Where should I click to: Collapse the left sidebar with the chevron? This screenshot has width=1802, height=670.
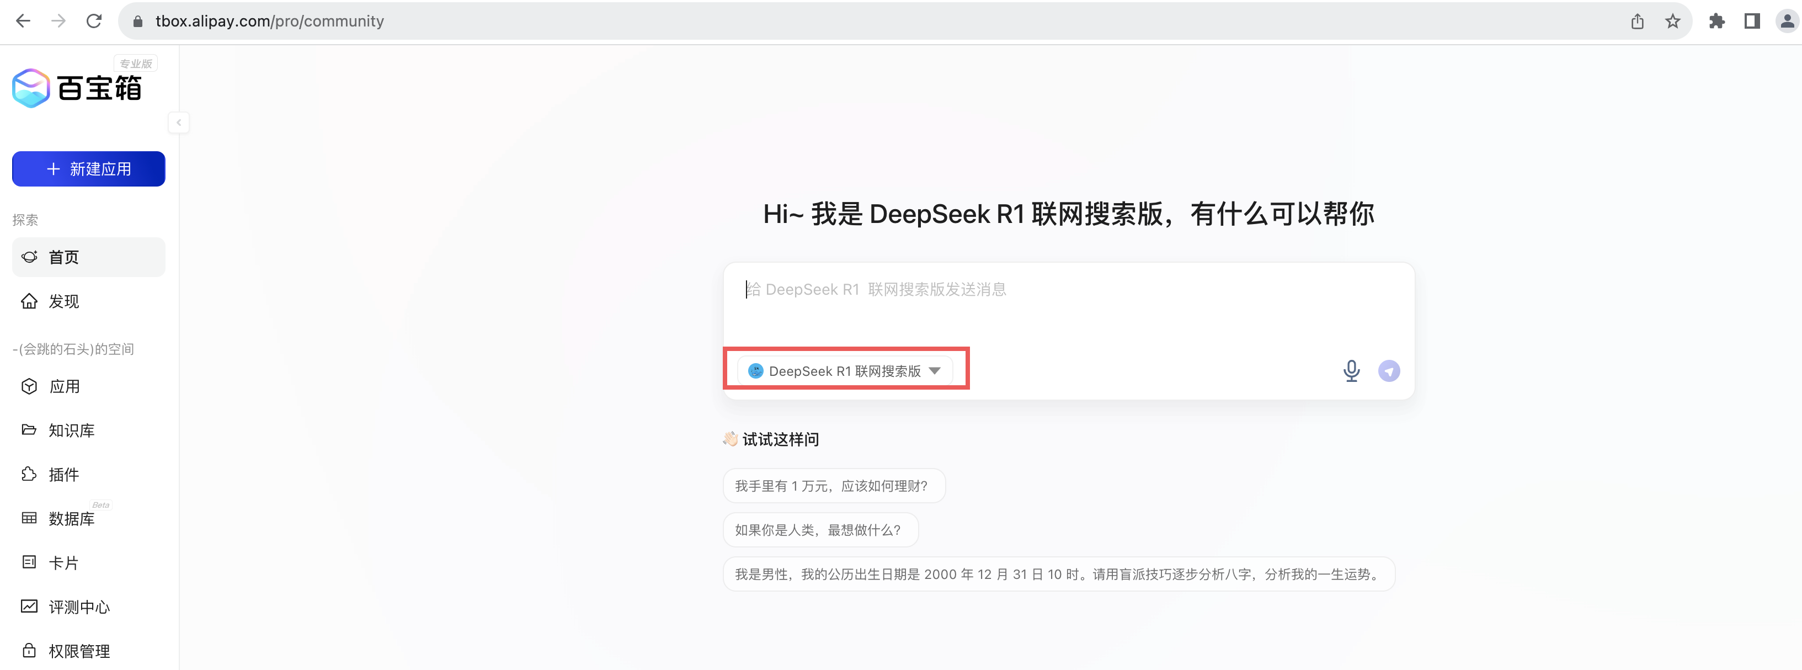point(178,123)
